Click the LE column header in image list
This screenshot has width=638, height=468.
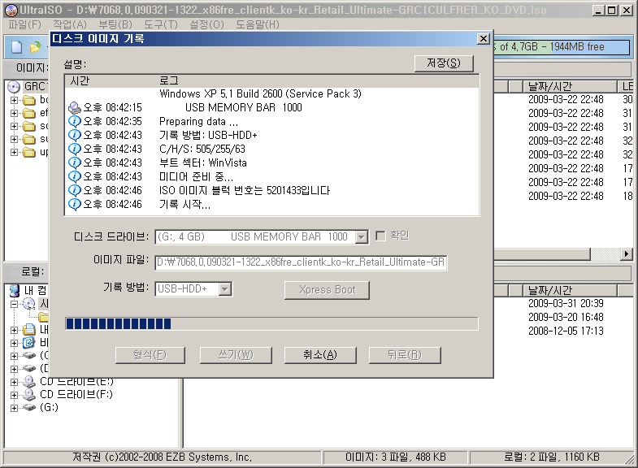[627, 86]
